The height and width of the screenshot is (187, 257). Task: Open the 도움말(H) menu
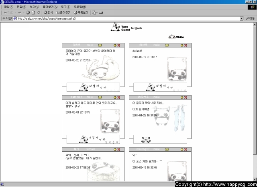coord(80,7)
